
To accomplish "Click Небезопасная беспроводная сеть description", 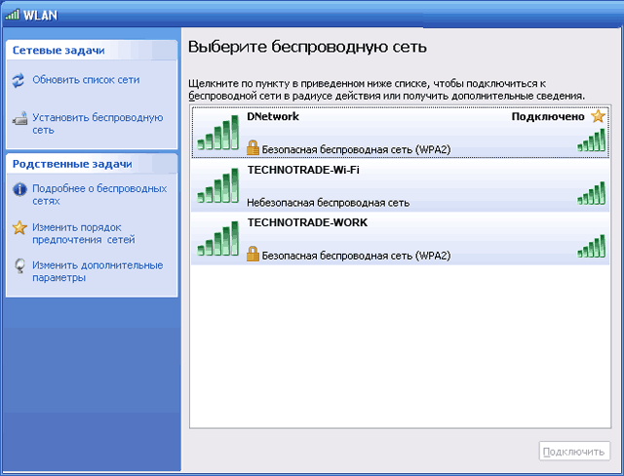I will coord(328,203).
